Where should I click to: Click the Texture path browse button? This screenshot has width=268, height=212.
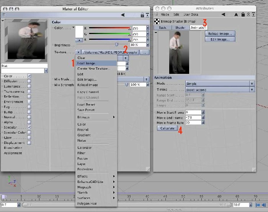point(144,52)
